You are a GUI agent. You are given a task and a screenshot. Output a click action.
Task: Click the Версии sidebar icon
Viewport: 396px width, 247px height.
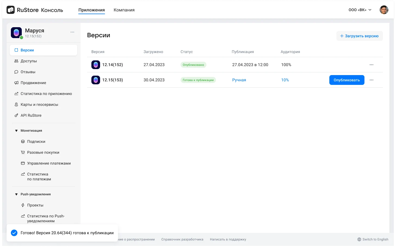[x=16, y=50]
